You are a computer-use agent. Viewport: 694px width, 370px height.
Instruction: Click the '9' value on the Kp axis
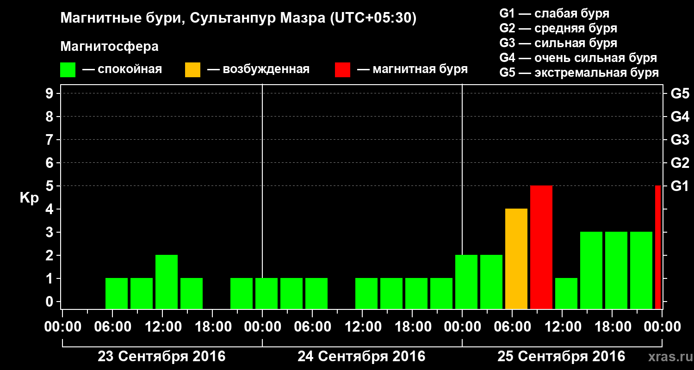click(x=50, y=93)
